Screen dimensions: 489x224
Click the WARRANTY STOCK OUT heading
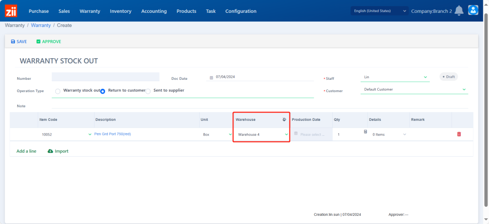[59, 61]
